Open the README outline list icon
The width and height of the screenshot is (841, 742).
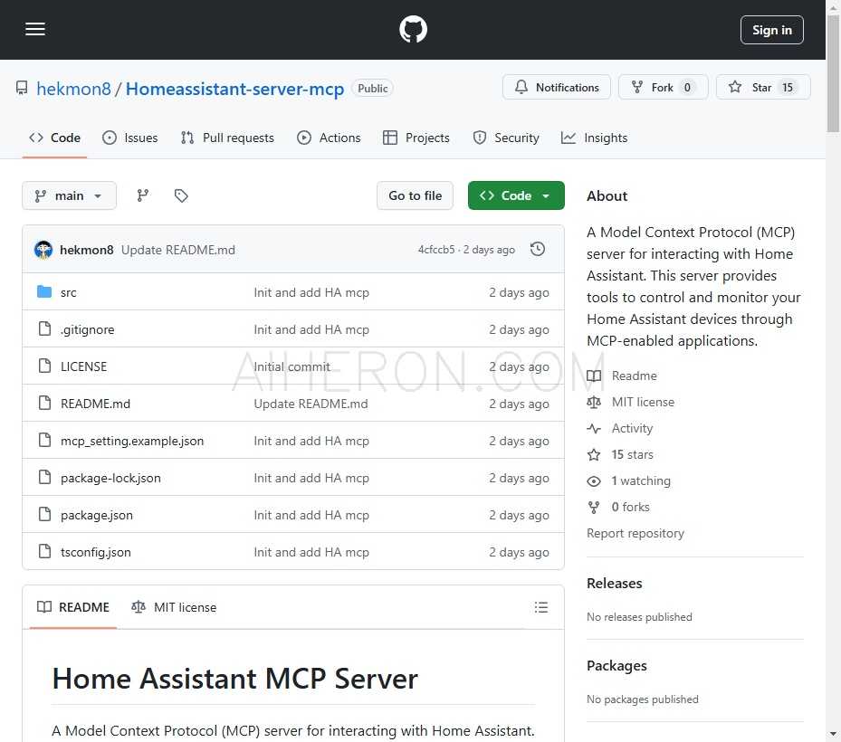[541, 606]
